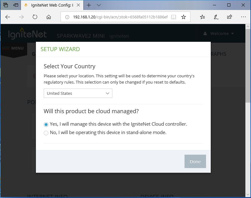Go to the browser Home page icon
This screenshot has height=198, width=251.
tap(49, 17)
